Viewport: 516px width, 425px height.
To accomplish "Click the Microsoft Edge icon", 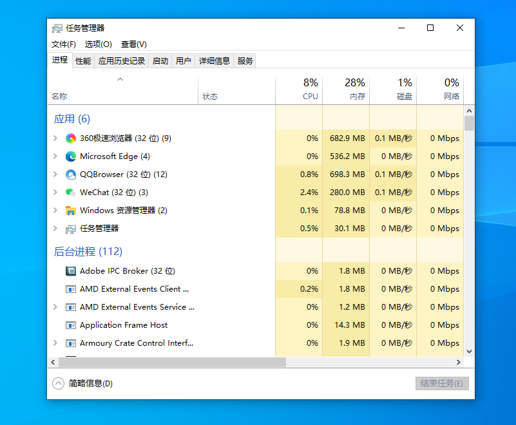I will tap(71, 156).
